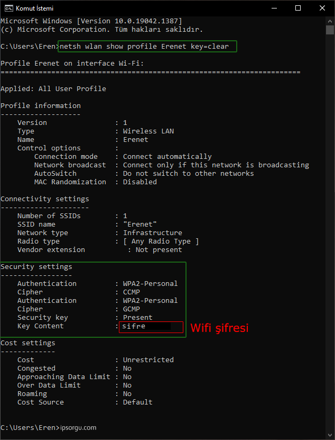
Task: Click the red "Wifi şifresi" label
Action: click(219, 328)
